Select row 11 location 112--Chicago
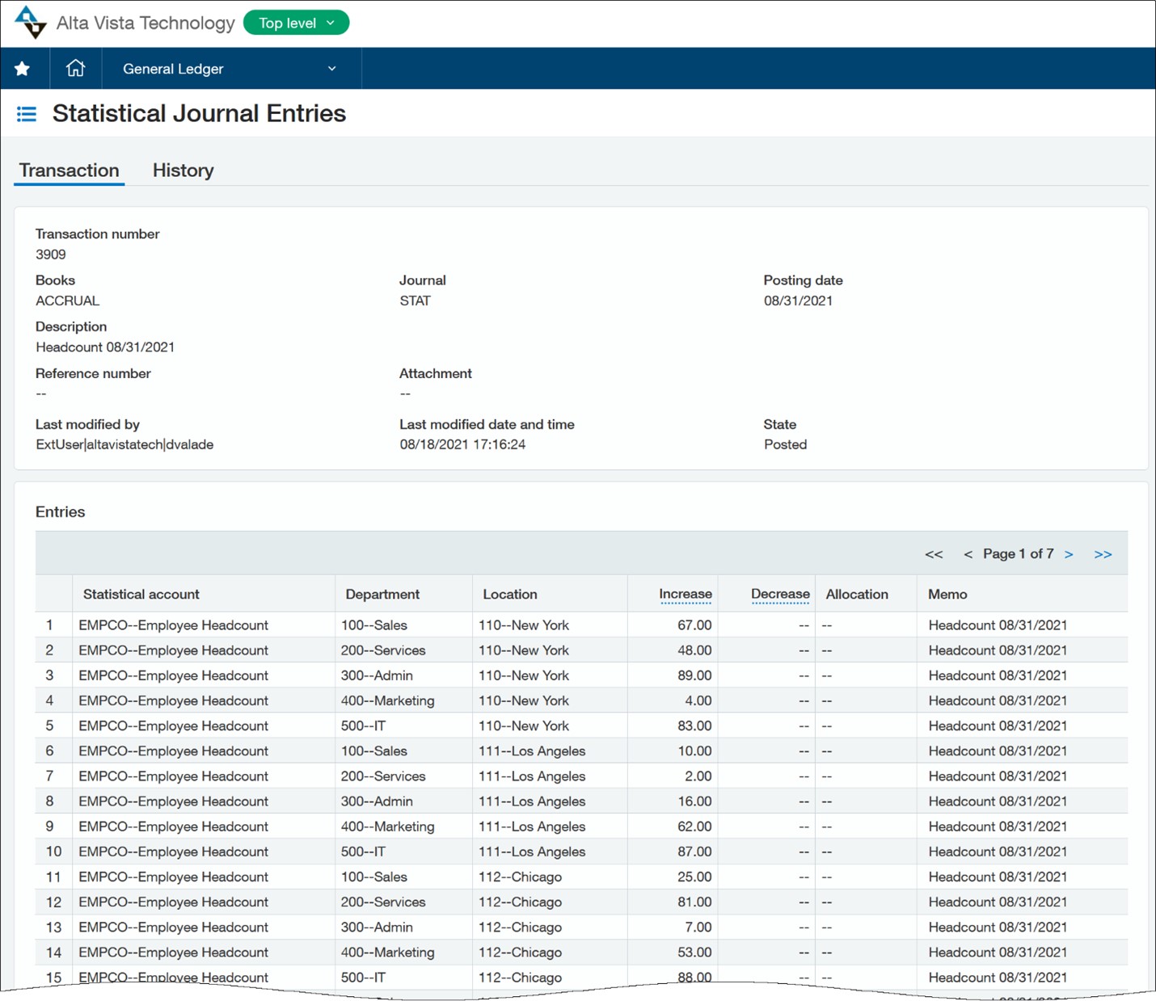 tap(520, 877)
